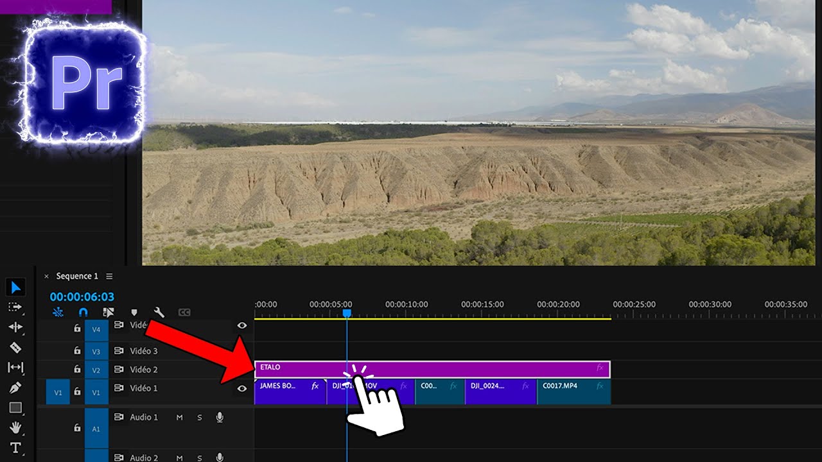Toggle lock on Audio 1 track
Viewport: 822px width, 462px height.
(77, 427)
